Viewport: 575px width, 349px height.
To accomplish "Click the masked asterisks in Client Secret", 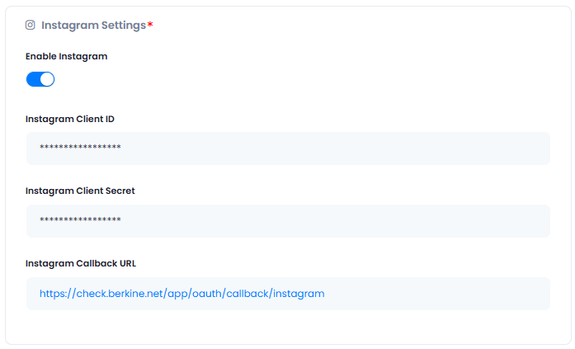I will pos(80,219).
